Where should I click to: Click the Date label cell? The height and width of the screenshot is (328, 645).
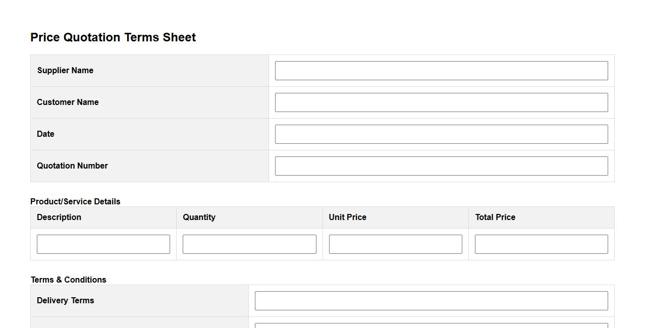tap(45, 134)
